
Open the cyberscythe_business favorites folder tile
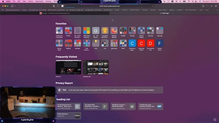[x=59, y=31]
